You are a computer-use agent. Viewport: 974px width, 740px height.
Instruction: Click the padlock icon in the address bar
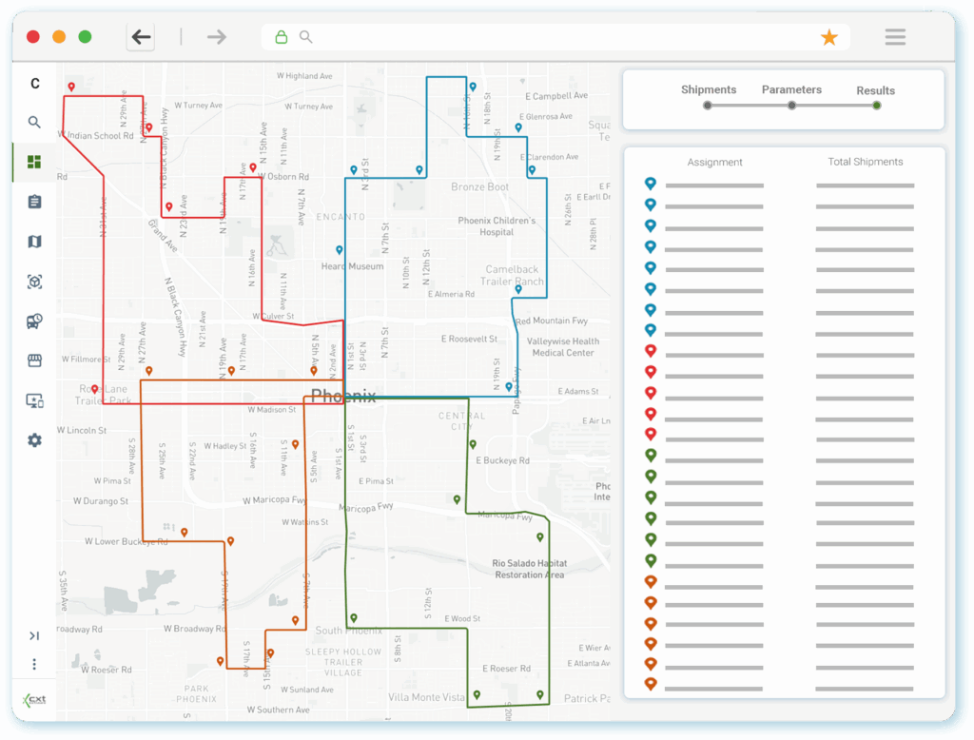282,36
